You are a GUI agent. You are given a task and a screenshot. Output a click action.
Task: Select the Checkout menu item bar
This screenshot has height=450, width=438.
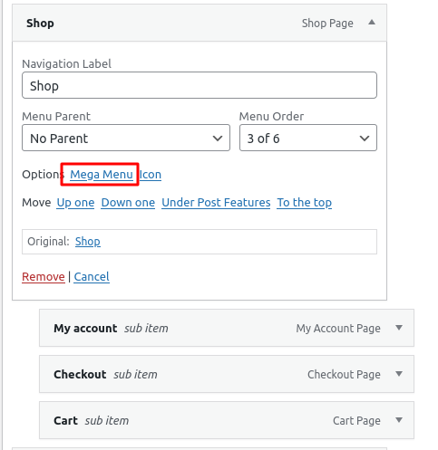click(227, 374)
